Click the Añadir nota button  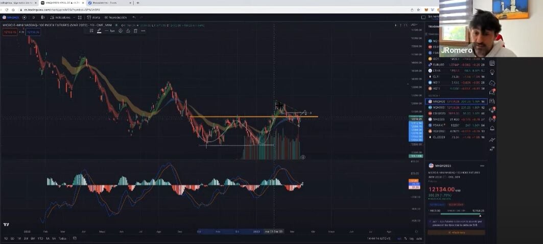click(457, 233)
